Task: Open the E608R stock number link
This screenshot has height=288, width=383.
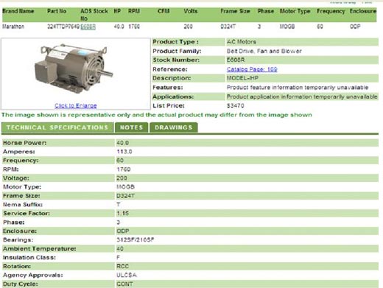Action: (x=88, y=27)
